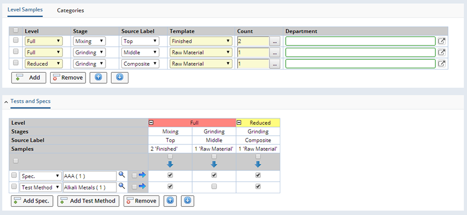Open Department lookup icon for Middle row
This screenshot has width=467, height=215.
pos(442,53)
